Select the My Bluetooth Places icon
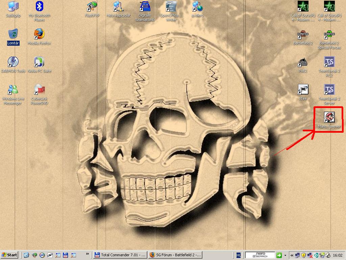Screen dimensions: 346x260 pos(39,6)
